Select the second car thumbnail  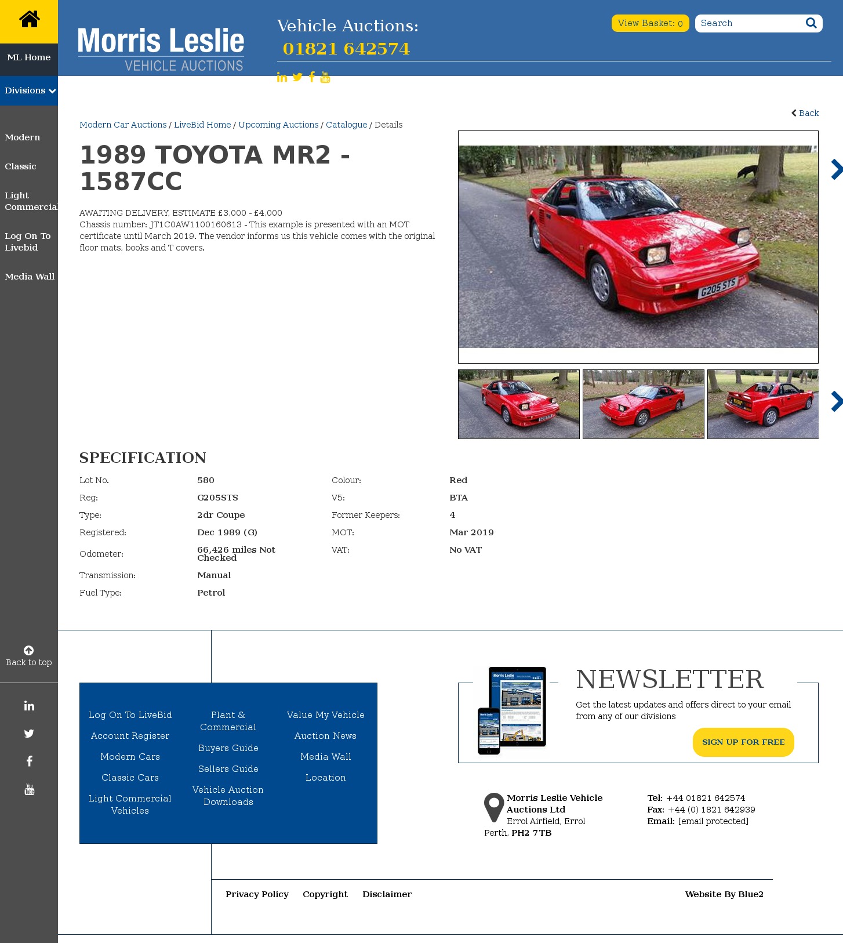tap(644, 404)
